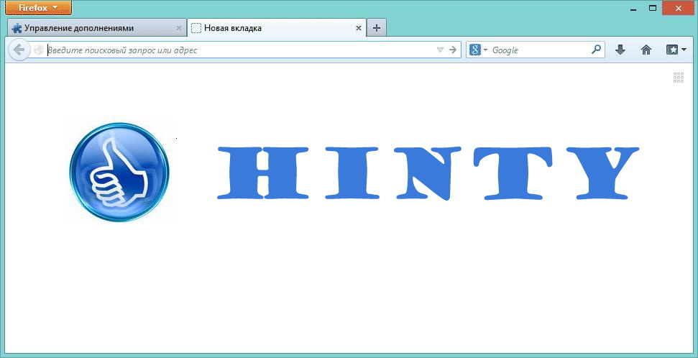Viewport: 698px width, 358px height.
Task: Click the globe site identity icon
Action: tap(39, 50)
